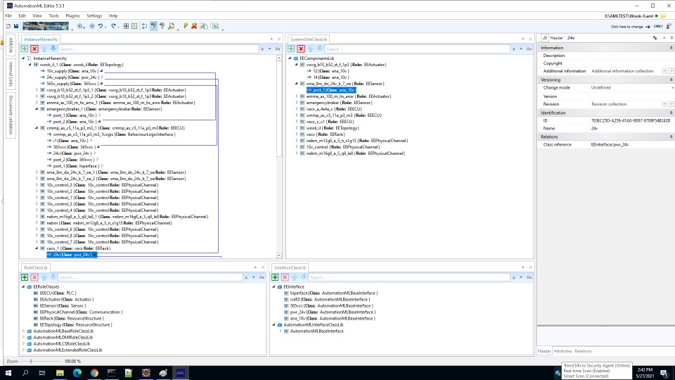Delete selected item in InterfaceClassLib panel

click(x=285, y=277)
